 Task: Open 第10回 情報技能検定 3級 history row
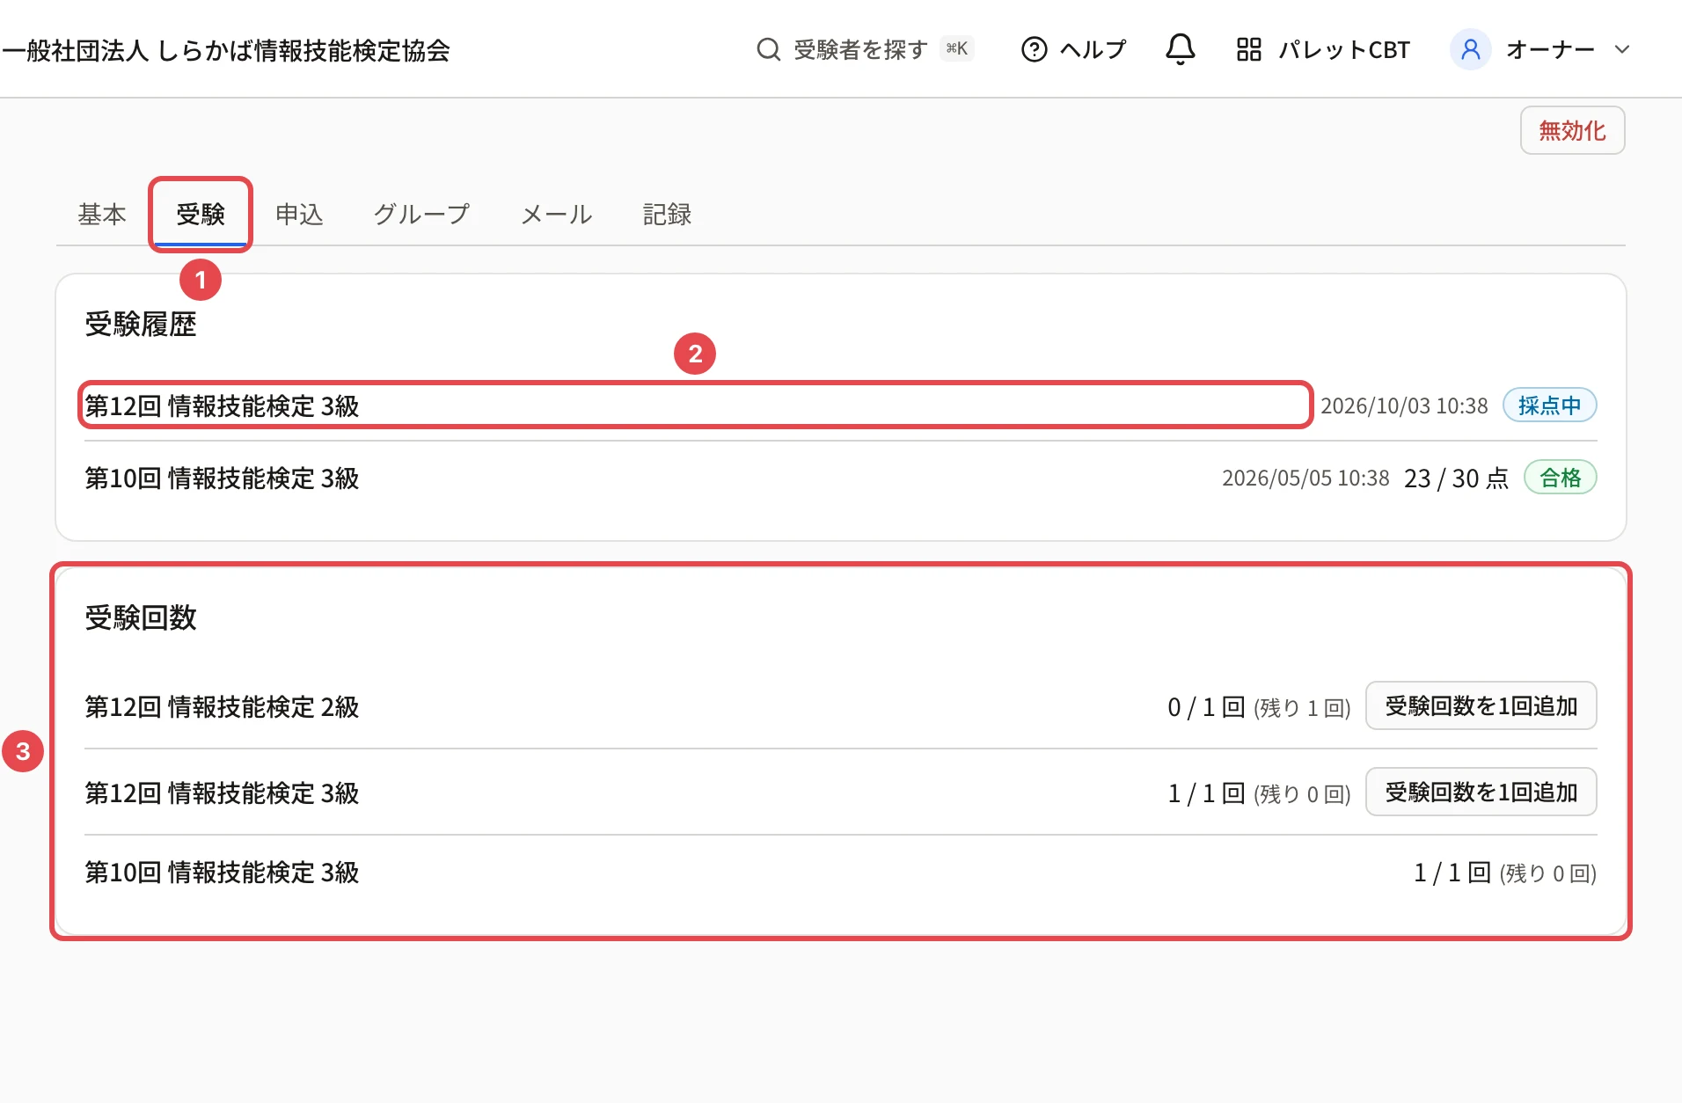click(840, 478)
